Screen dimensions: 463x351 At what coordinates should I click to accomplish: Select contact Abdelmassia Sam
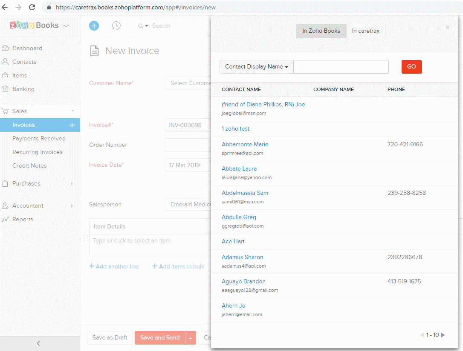pyautogui.click(x=245, y=193)
